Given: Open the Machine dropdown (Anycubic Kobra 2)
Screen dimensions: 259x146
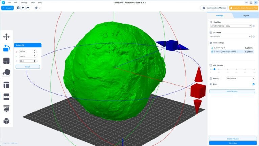Looking at the screenshot, I should point(230,26).
